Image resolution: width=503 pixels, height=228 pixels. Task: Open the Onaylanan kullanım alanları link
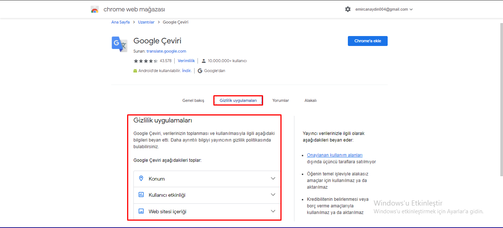point(335,155)
